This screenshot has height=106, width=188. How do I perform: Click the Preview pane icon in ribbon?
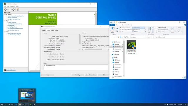117,28
